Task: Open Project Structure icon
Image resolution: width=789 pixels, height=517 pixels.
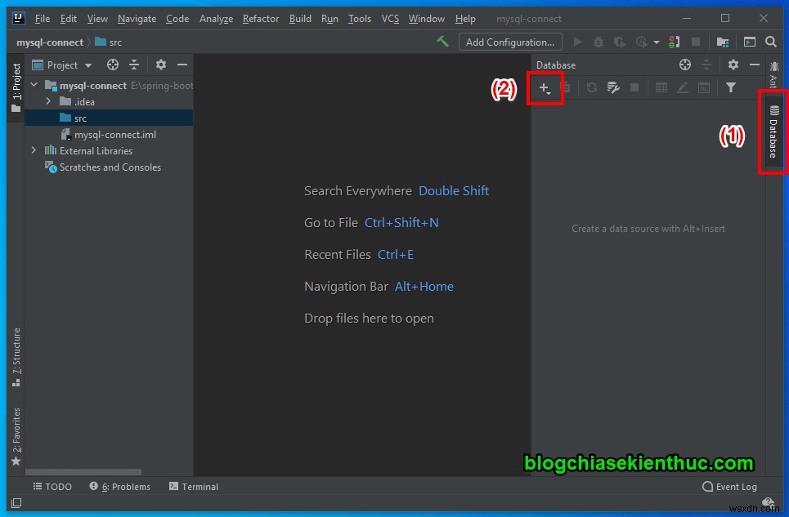Action: tap(723, 42)
